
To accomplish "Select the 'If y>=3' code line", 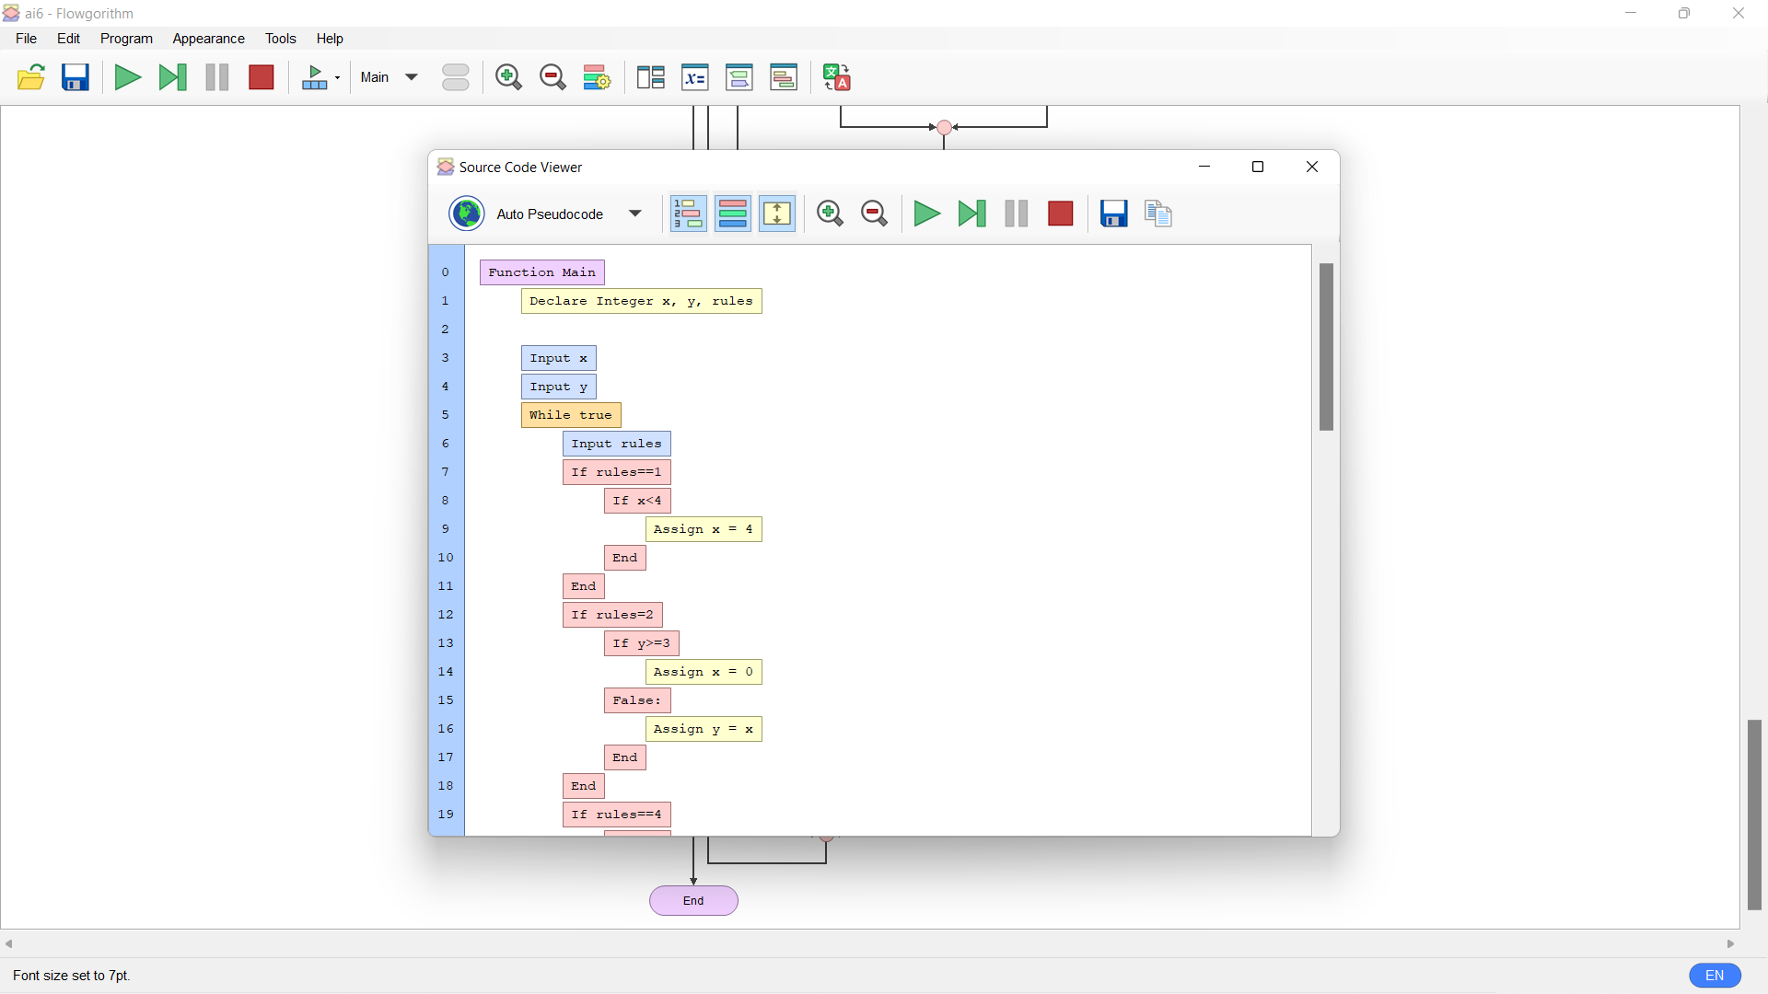I will (641, 643).
